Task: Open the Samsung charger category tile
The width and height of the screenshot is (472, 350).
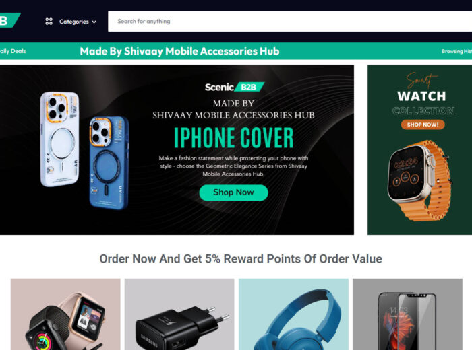Action: [179, 314]
